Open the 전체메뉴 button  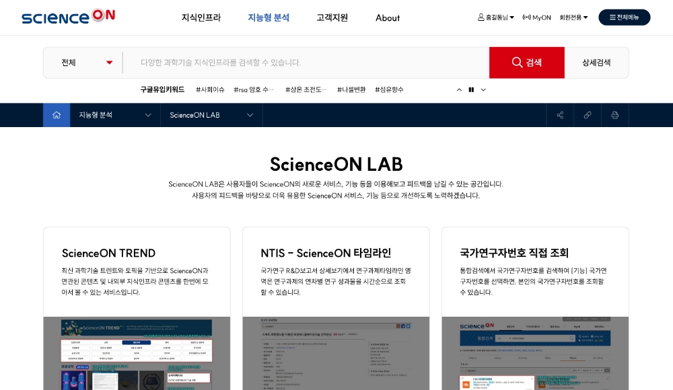(624, 17)
